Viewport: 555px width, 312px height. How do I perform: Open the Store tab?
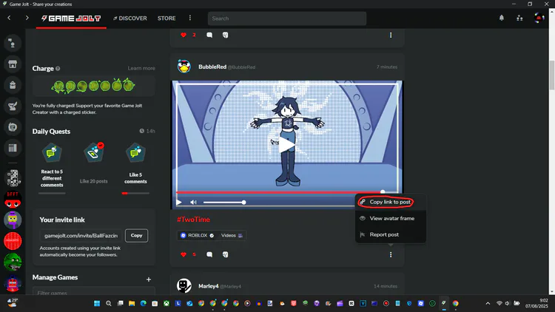coord(166,18)
